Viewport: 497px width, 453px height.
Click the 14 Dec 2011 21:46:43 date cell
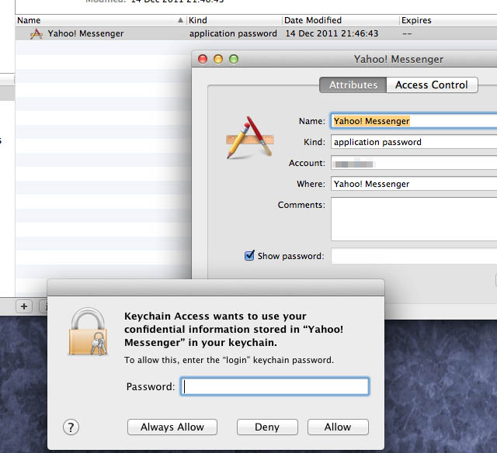coord(332,33)
